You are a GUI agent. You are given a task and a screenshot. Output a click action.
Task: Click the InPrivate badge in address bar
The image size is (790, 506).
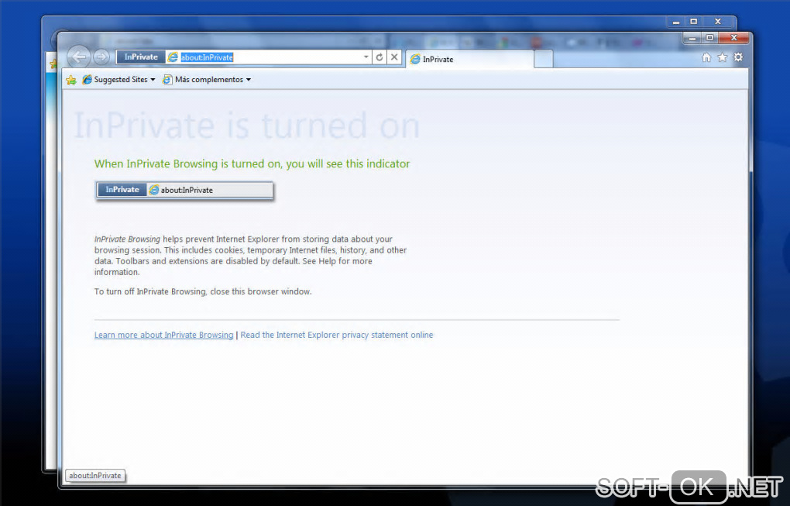(141, 57)
